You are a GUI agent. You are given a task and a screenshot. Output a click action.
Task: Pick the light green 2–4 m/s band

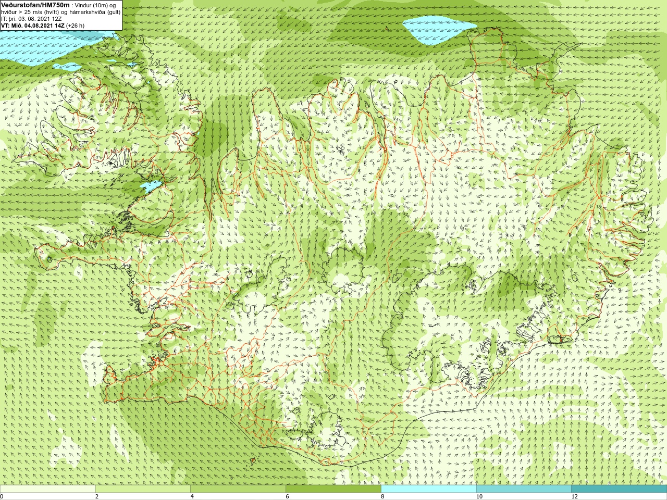[143, 489]
